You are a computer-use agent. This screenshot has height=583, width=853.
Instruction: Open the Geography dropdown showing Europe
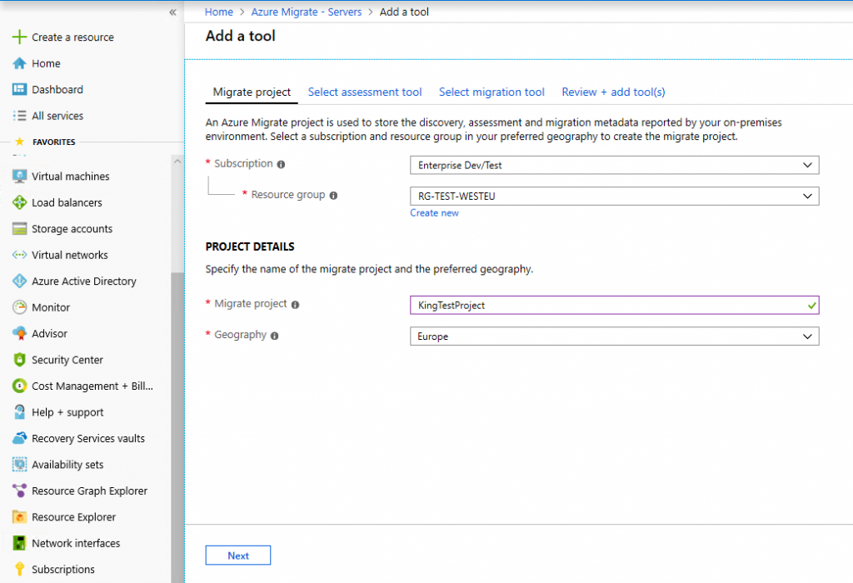614,336
